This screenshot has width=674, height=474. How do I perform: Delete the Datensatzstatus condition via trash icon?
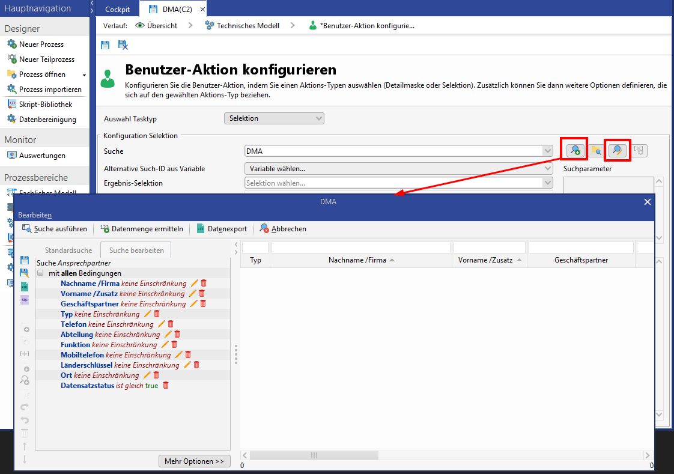(x=166, y=385)
